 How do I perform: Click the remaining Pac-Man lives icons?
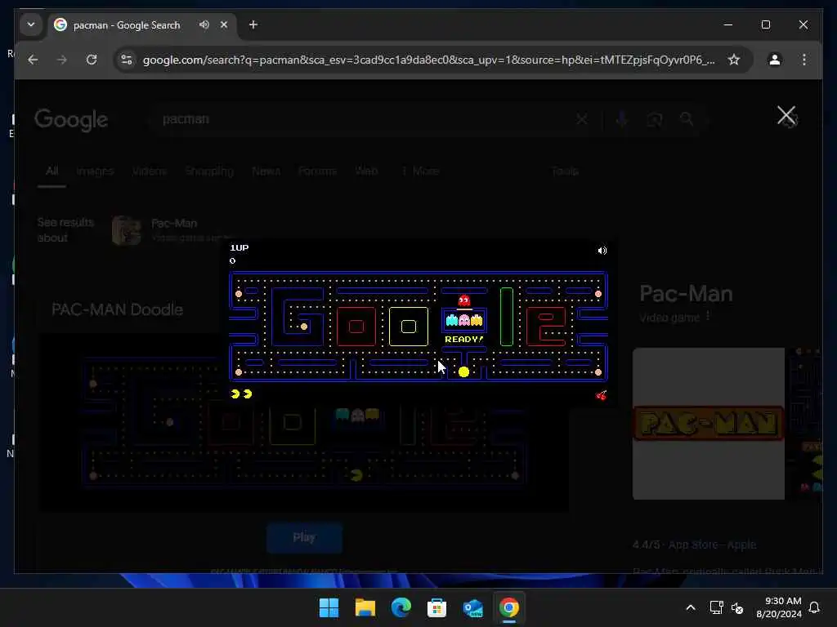coord(241,394)
